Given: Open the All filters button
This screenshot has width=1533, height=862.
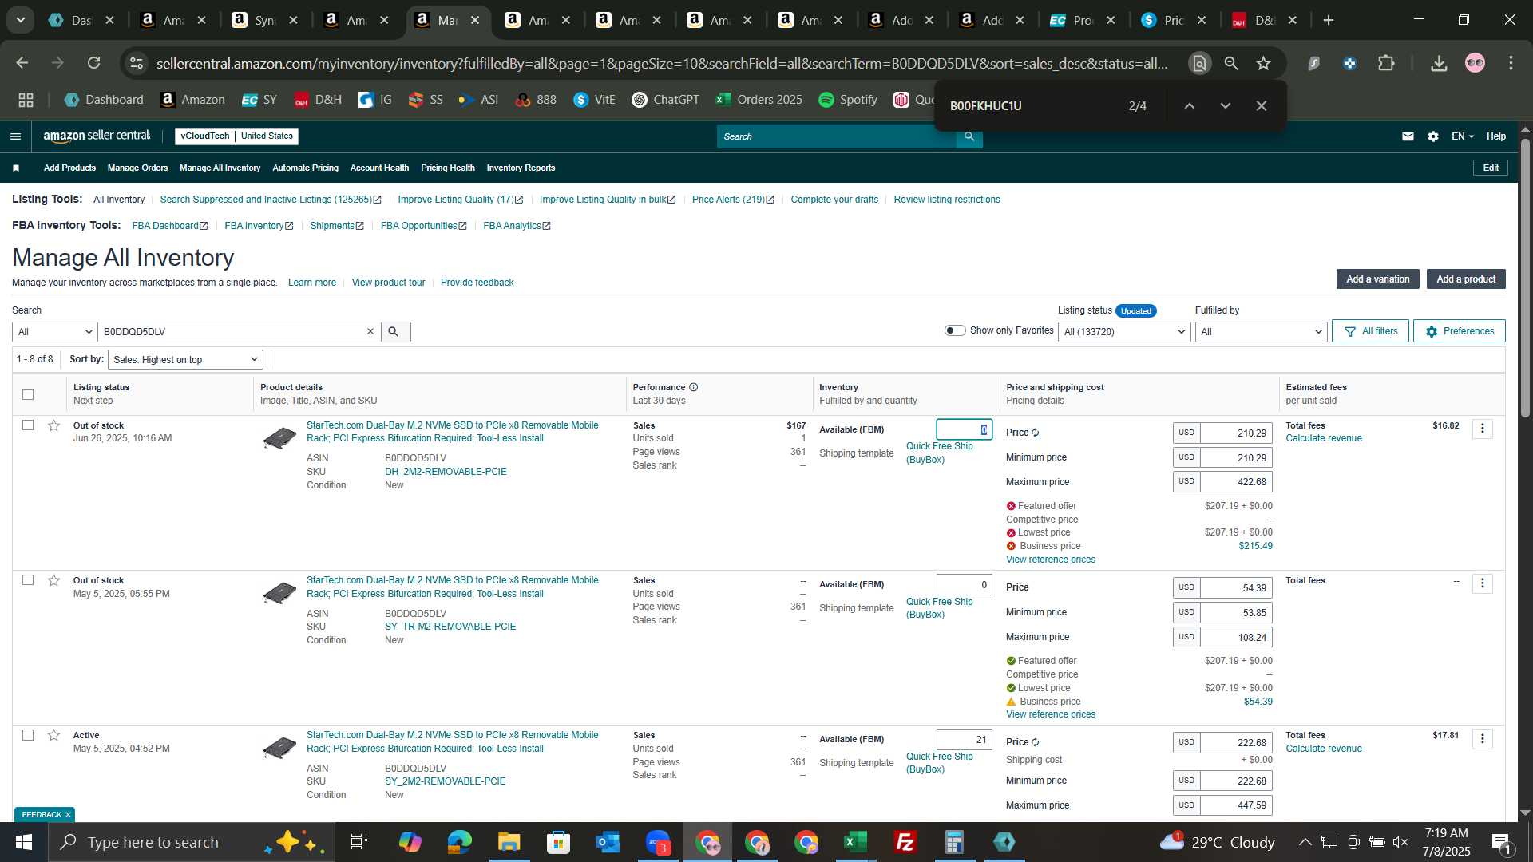Looking at the screenshot, I should (1370, 331).
